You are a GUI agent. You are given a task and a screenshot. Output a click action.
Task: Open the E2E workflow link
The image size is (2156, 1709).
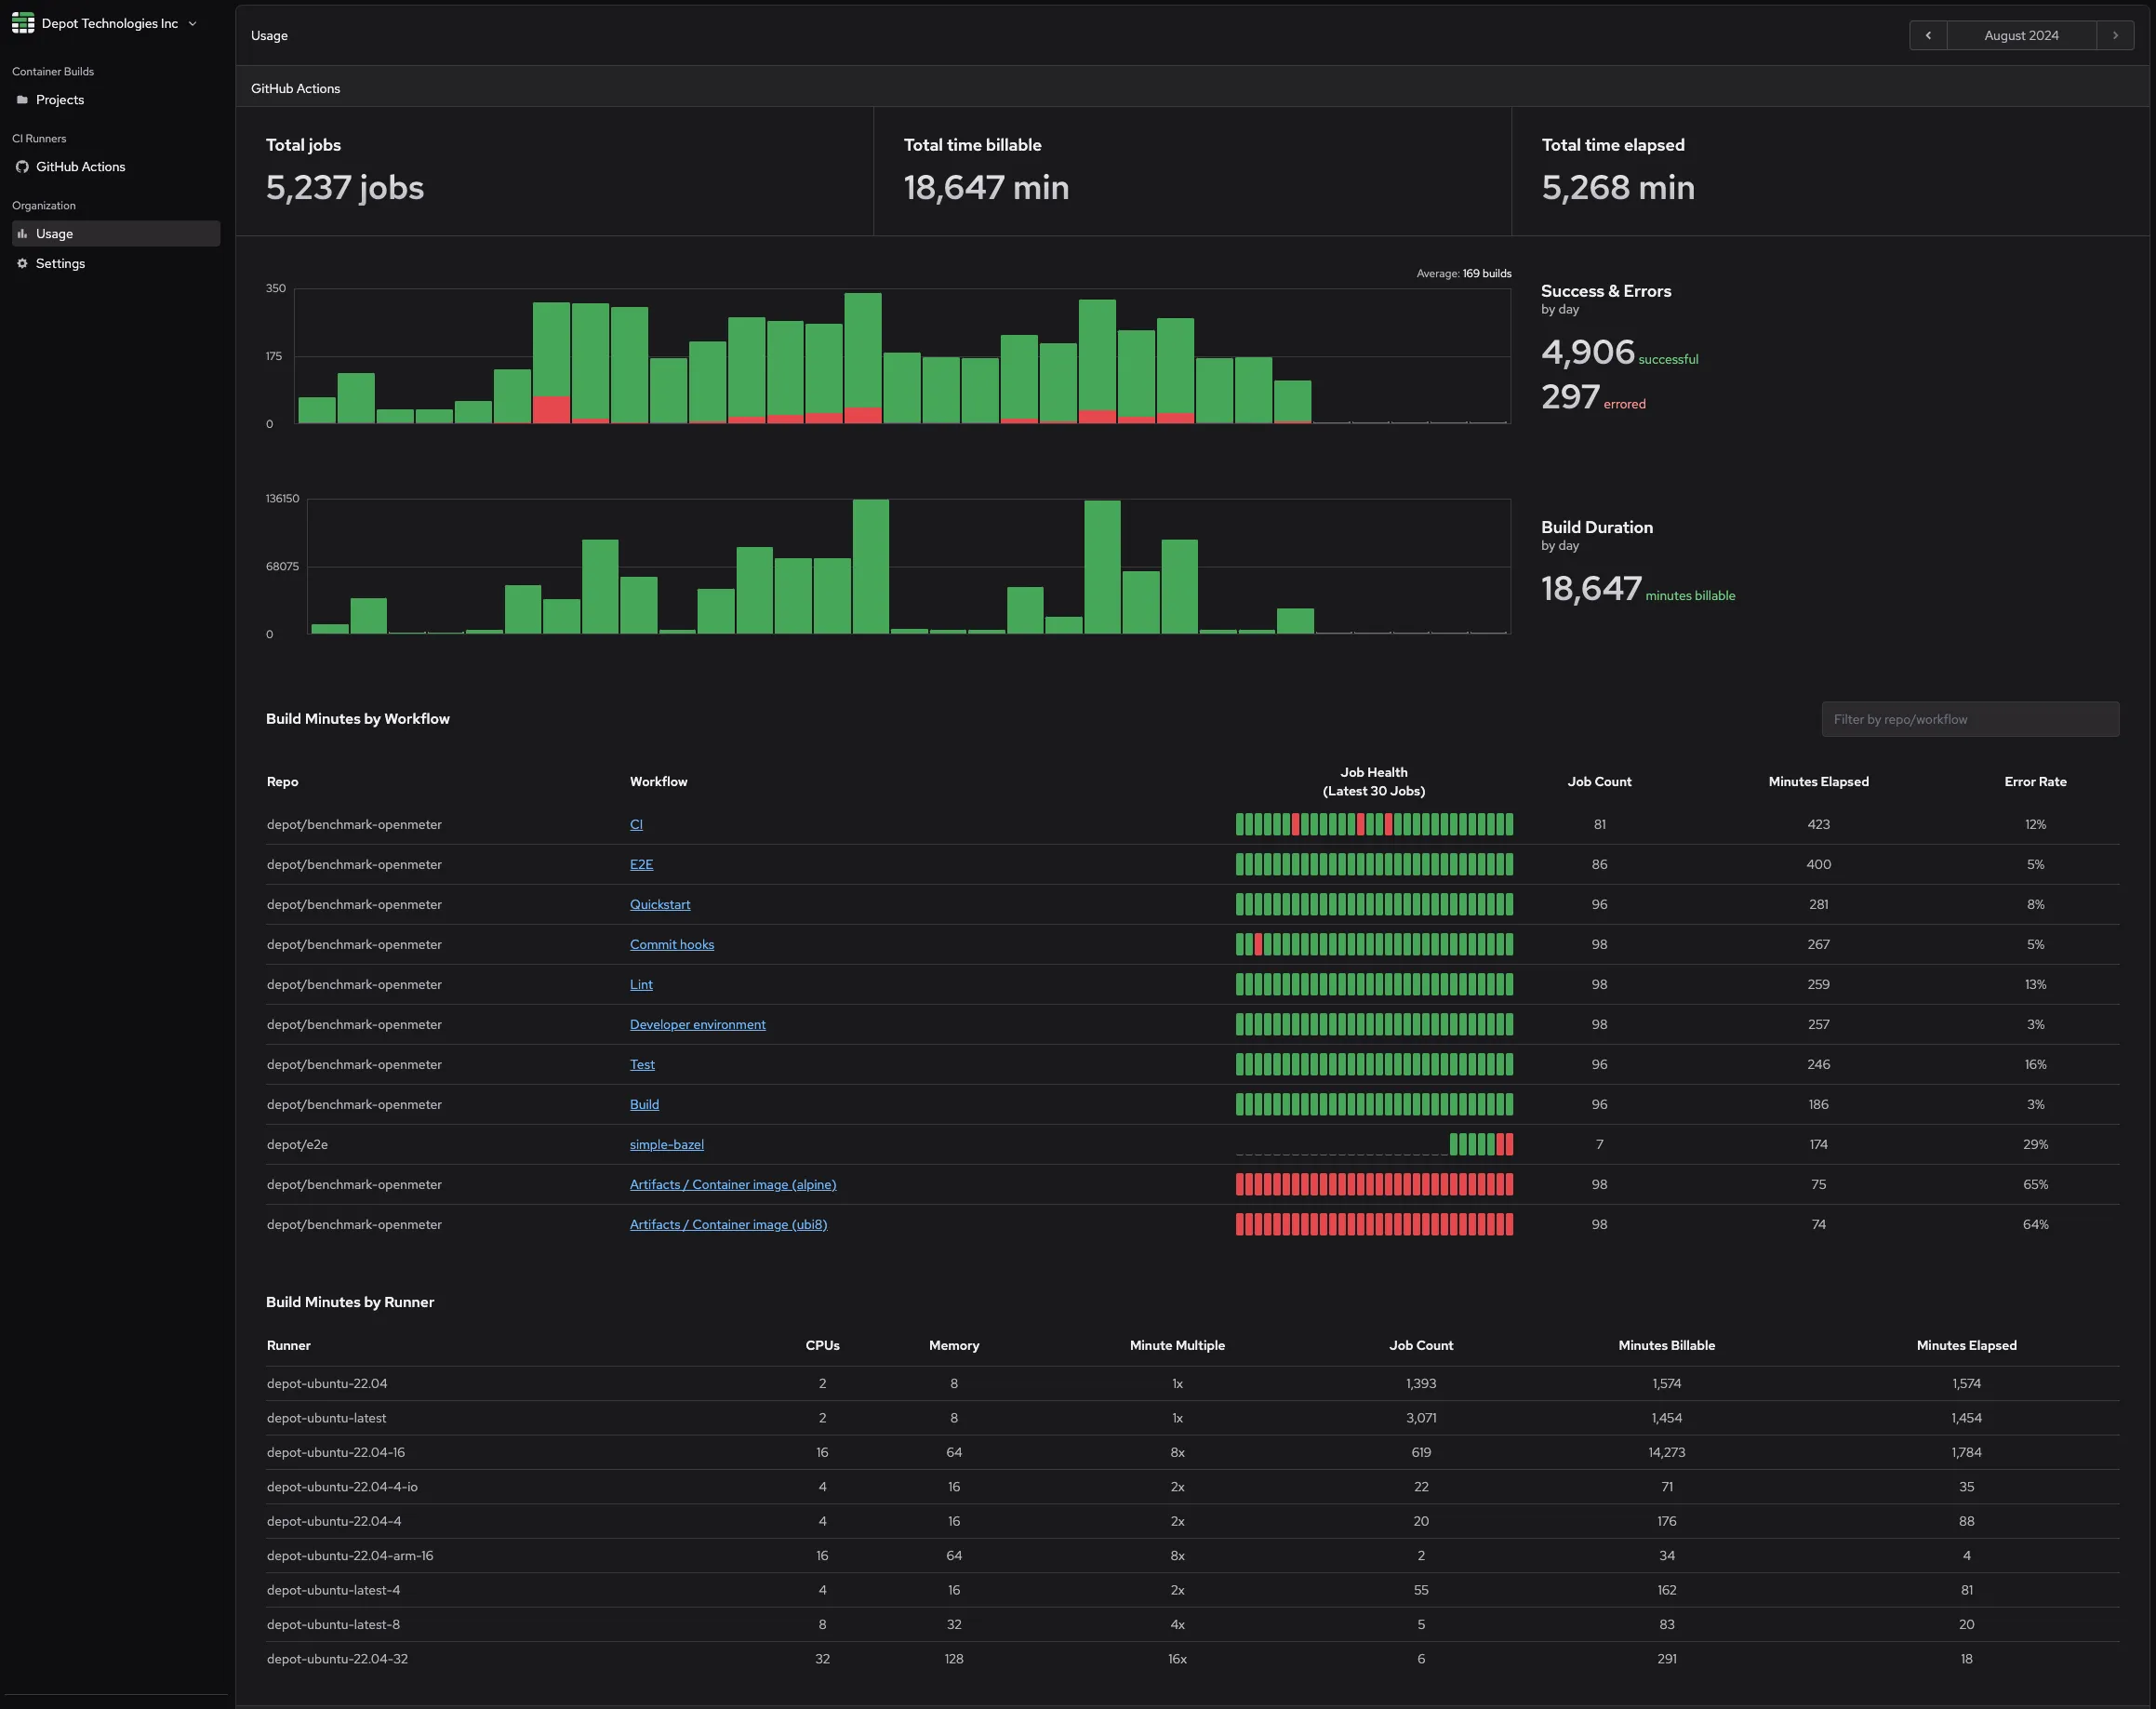641,864
